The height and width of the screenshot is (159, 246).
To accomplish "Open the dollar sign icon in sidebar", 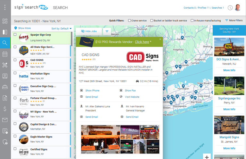I will (5, 109).
